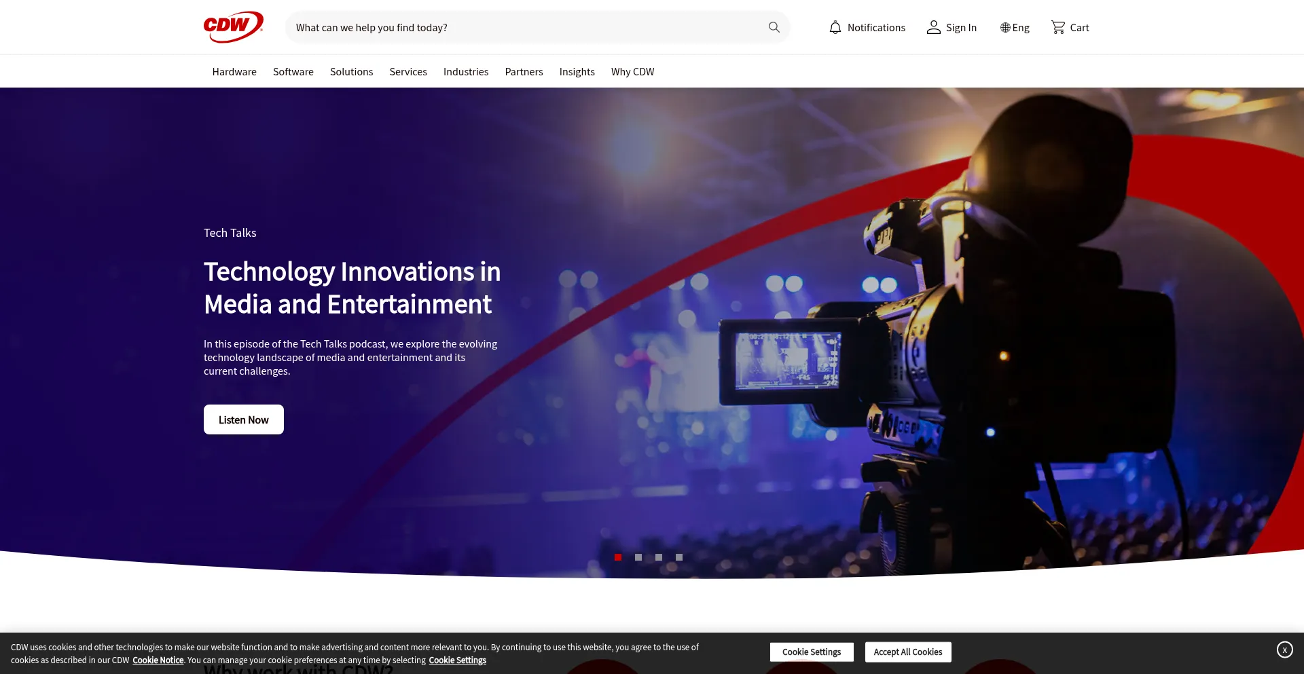
Task: Select the first carousel slide dot
Action: click(618, 557)
